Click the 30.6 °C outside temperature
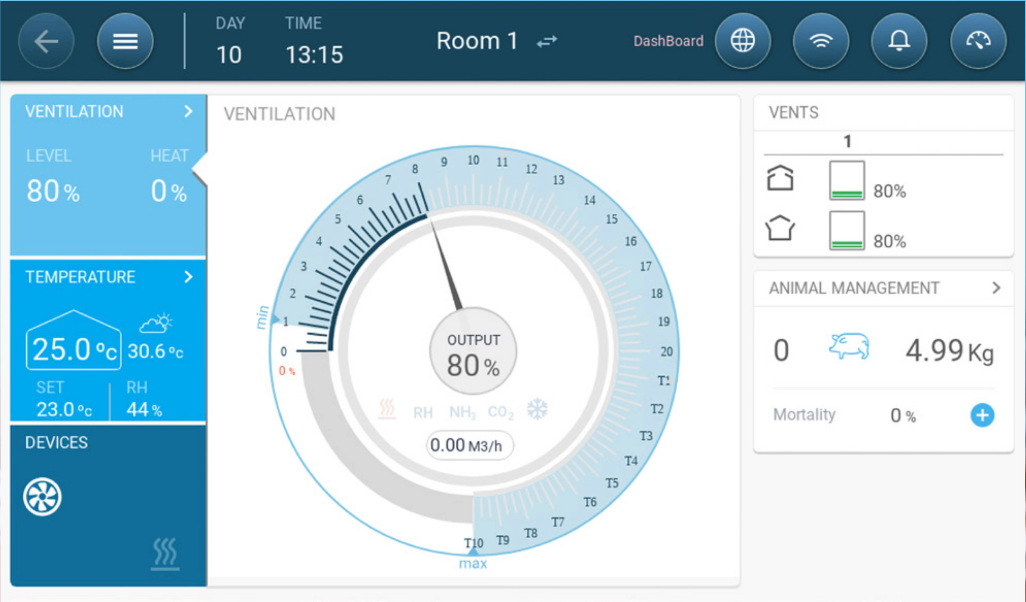 click(156, 351)
